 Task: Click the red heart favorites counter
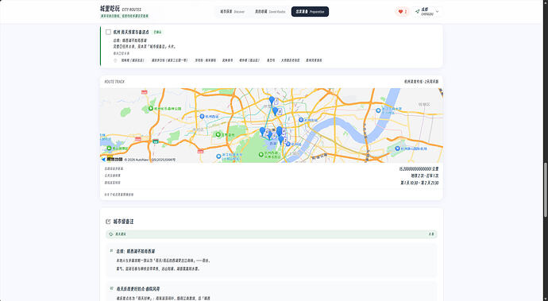click(402, 12)
